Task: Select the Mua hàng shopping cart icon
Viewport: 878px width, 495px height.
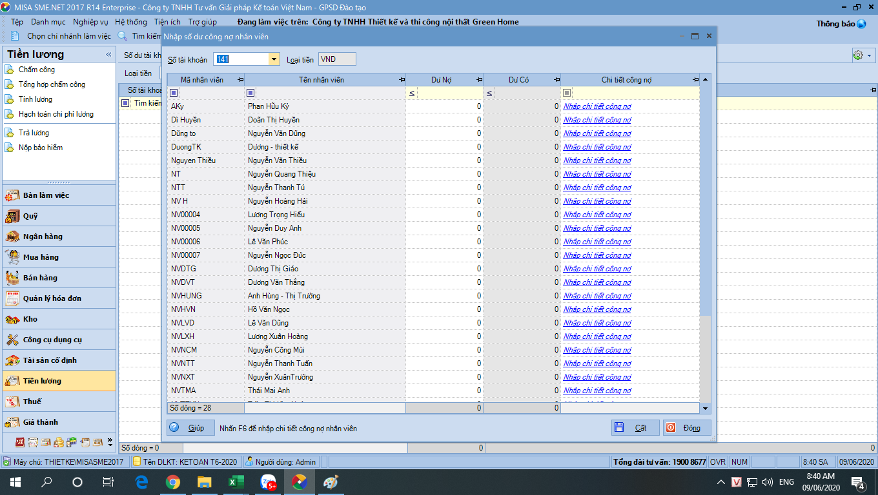Action: (12, 257)
